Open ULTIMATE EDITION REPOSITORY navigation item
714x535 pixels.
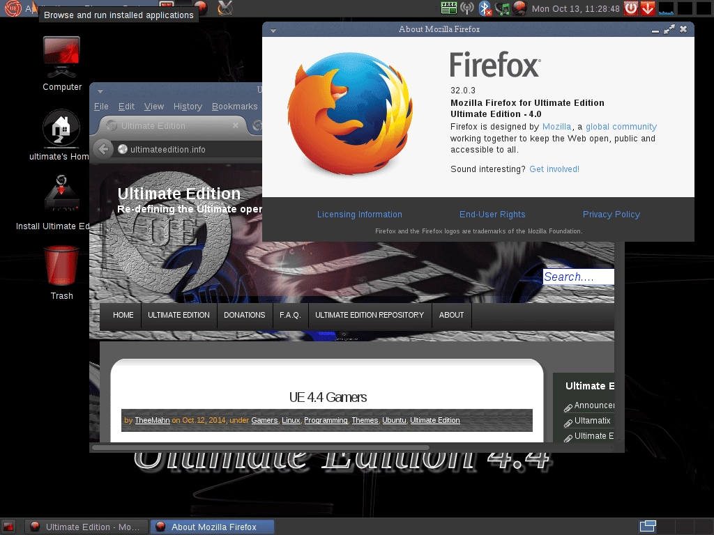pyautogui.click(x=370, y=315)
